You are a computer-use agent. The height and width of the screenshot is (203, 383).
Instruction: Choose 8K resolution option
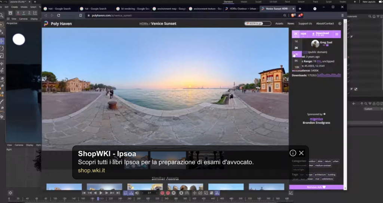coord(296,61)
